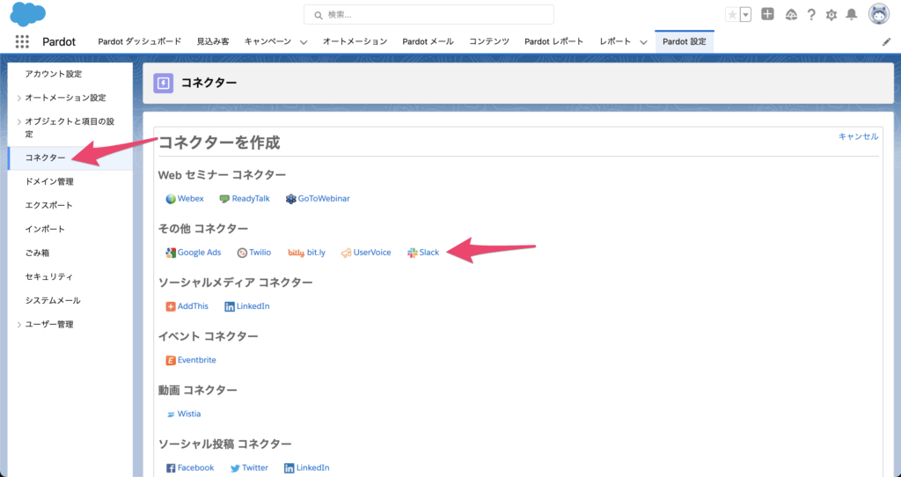Open the user profile avatar
The height and width of the screenshot is (477, 901).
pyautogui.click(x=879, y=14)
